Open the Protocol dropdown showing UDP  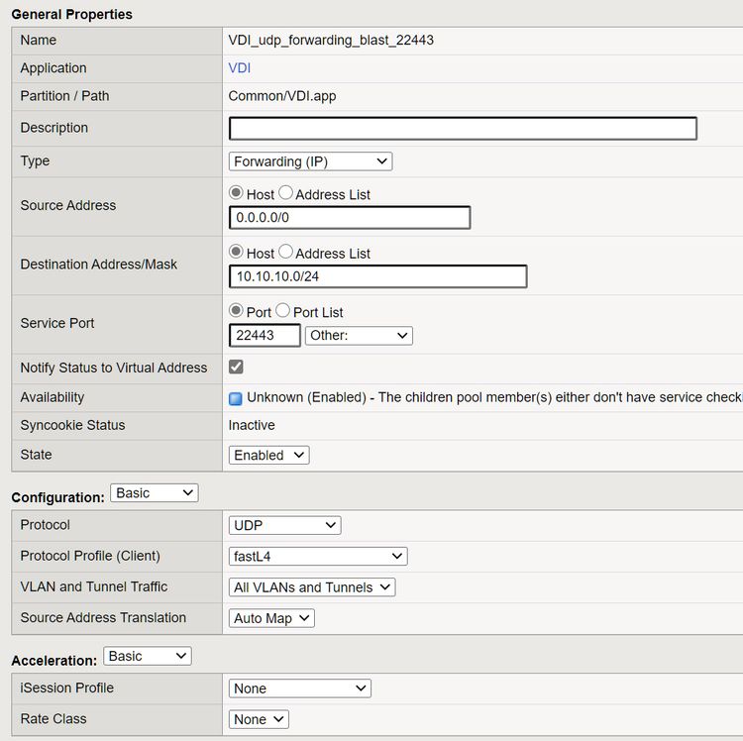pos(284,526)
